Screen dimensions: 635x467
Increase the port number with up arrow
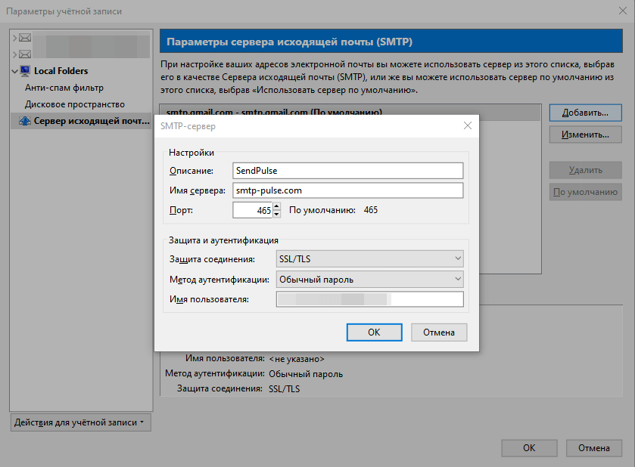coord(276,206)
